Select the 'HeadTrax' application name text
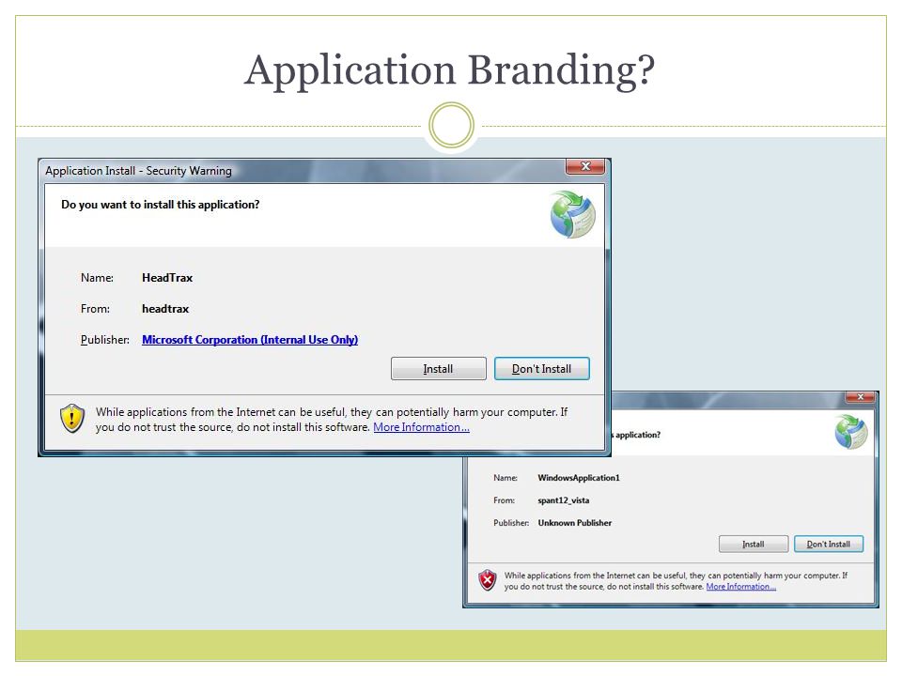 167,278
